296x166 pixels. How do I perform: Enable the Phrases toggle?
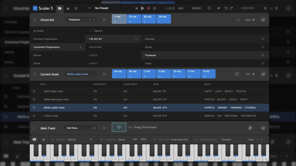(53, 140)
